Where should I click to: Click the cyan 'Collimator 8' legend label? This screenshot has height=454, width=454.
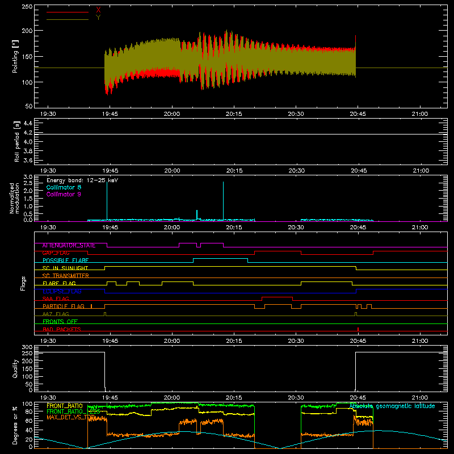[x=64, y=187]
